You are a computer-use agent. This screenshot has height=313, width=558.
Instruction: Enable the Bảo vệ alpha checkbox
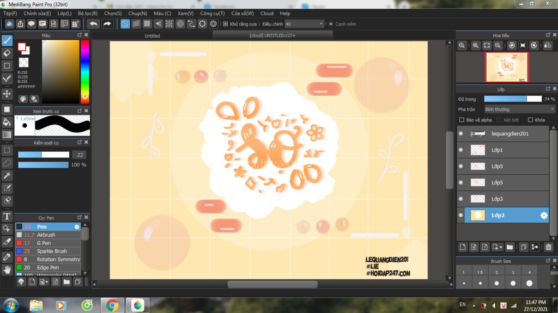click(462, 120)
